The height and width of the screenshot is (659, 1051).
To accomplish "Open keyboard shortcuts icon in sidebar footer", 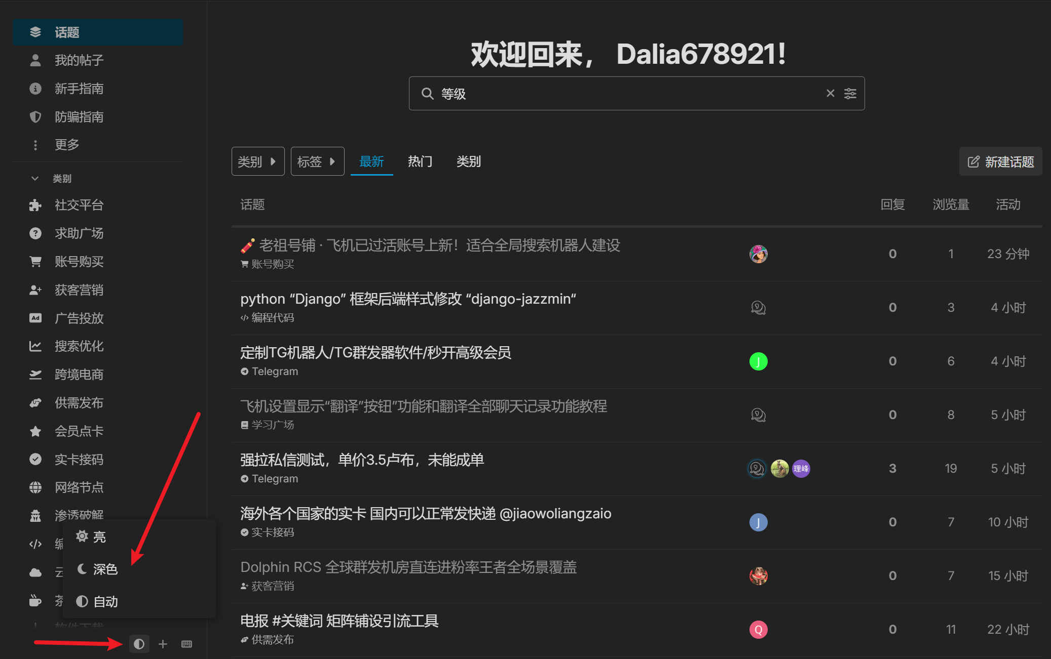I will click(186, 644).
